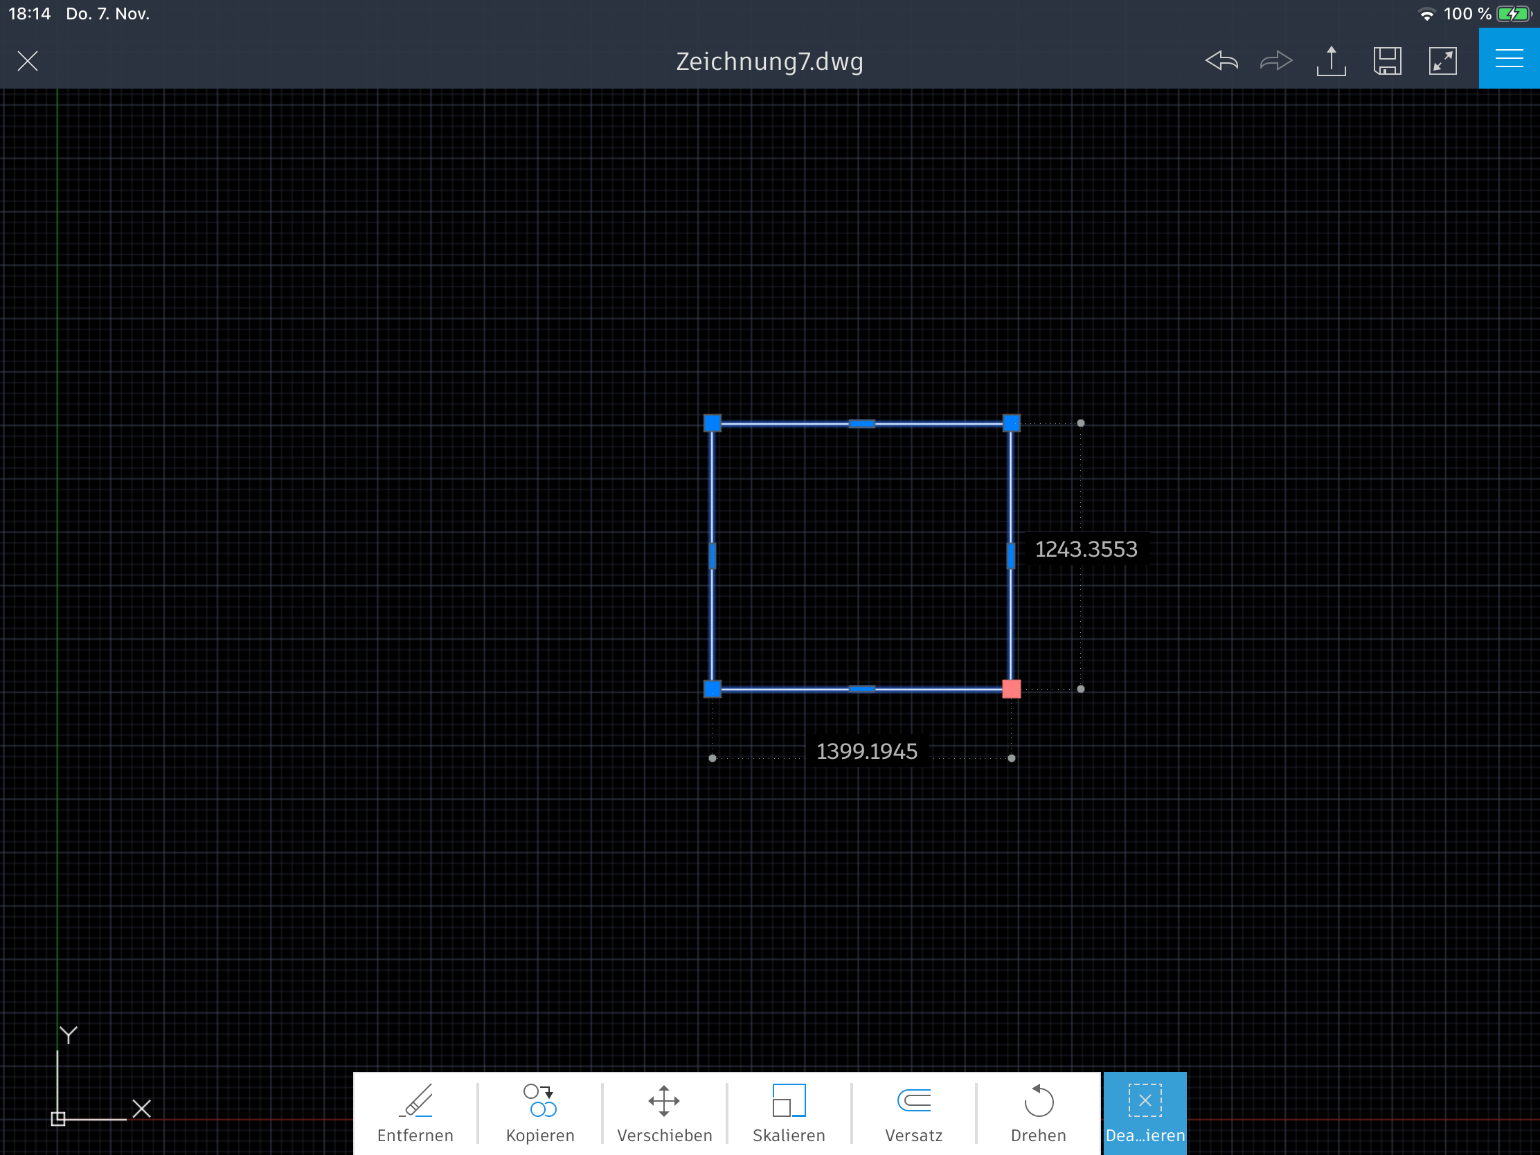Screen dimensions: 1540x1155
Task: Undo the last action
Action: point(1222,61)
